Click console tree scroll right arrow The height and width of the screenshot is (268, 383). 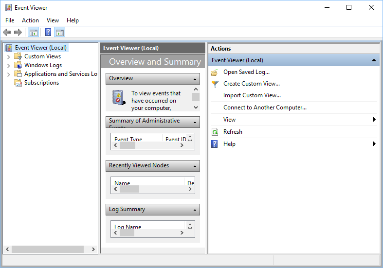[x=93, y=249]
